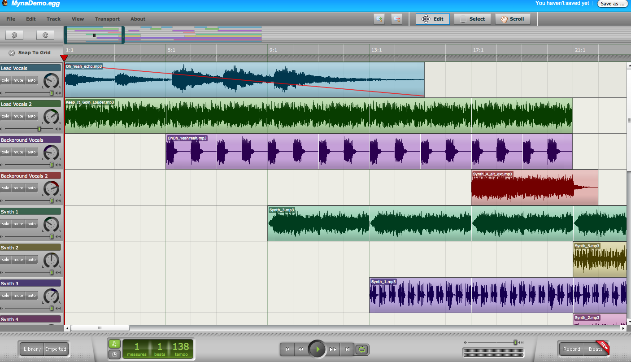The width and height of the screenshot is (631, 362).
Task: Click the red playhead marker at 1:1
Action: click(64, 58)
